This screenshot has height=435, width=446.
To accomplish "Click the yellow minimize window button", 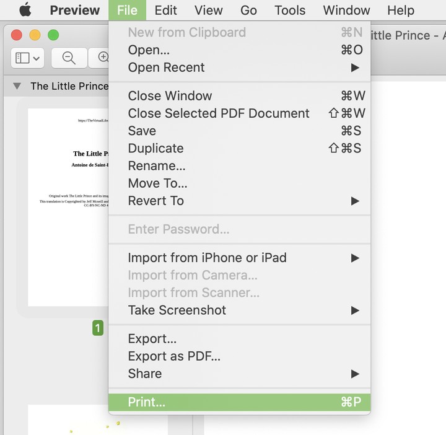I will [35, 35].
